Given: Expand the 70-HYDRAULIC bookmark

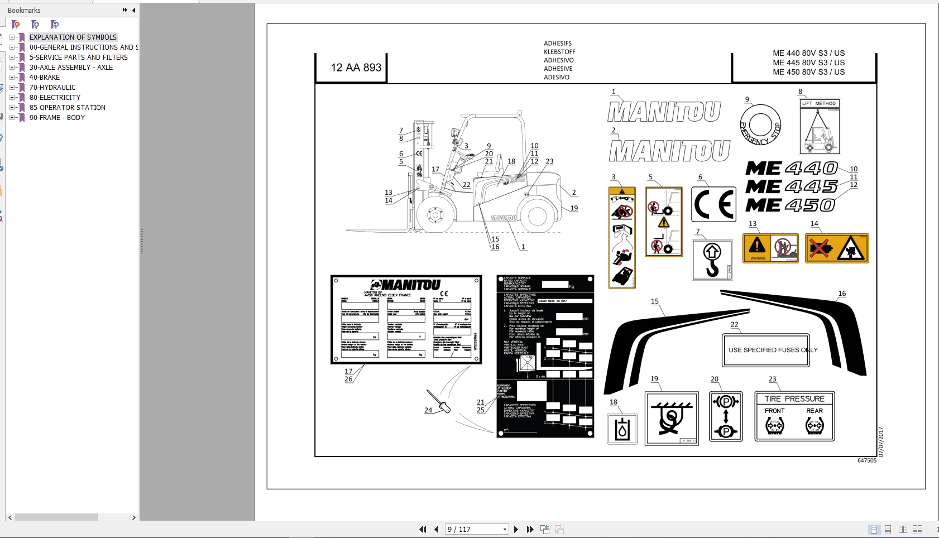Looking at the screenshot, I should [12, 88].
